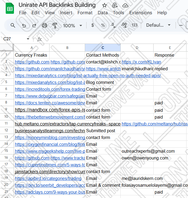This screenshot has height=198, width=188.
Task: Print the spreadsheet
Action: pyautogui.click(x=44, y=25)
